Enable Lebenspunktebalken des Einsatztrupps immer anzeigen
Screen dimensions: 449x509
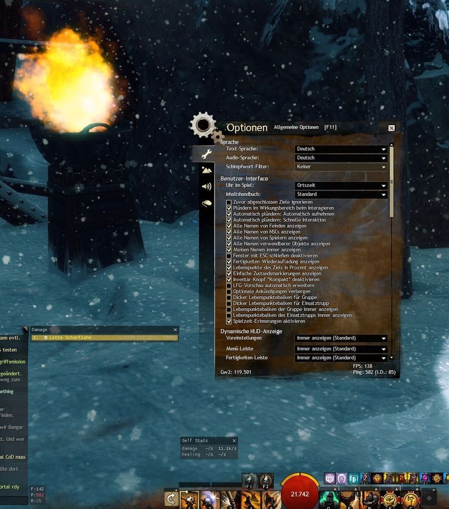229,315
